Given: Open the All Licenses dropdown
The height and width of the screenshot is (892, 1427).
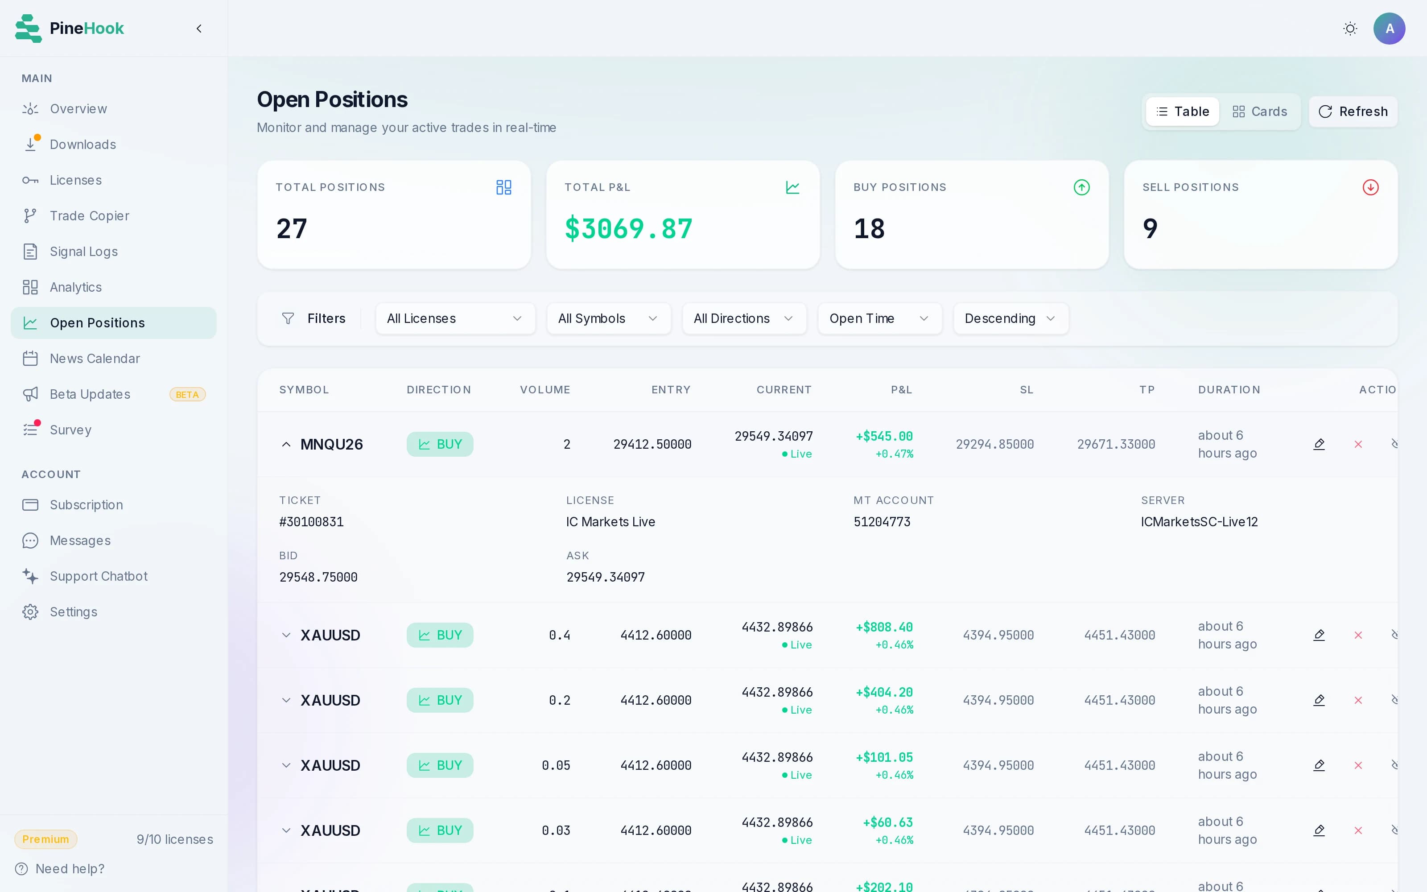Looking at the screenshot, I should pos(455,318).
